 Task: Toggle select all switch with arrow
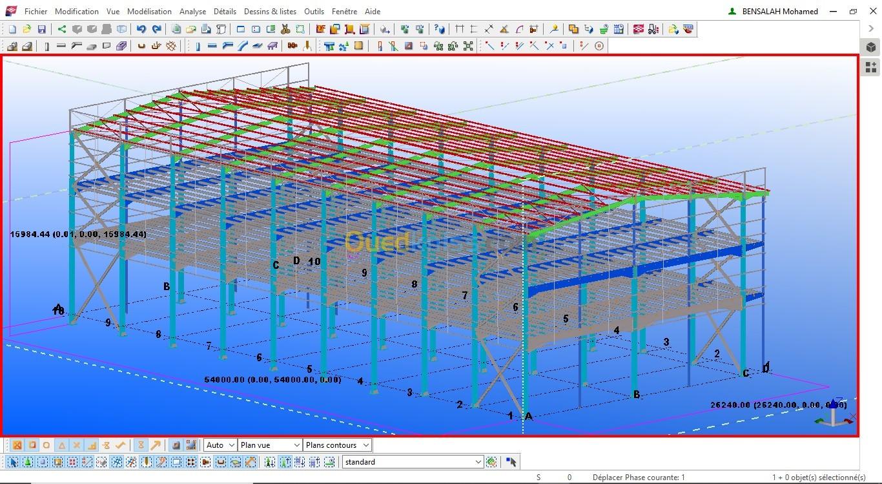[x=13, y=462]
